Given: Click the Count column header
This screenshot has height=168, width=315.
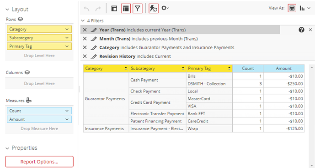Looking at the screenshot, I should click(248, 68).
